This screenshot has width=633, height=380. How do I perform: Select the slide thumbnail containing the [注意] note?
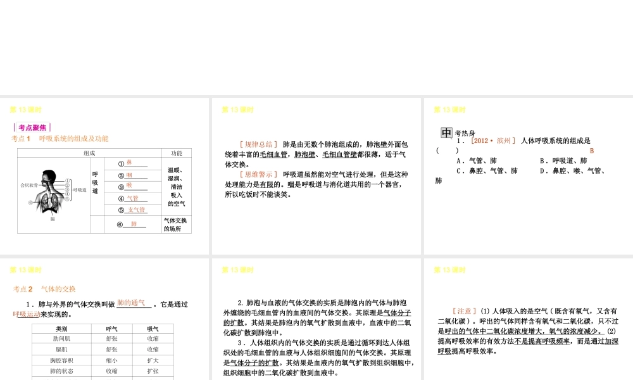coord(529,319)
